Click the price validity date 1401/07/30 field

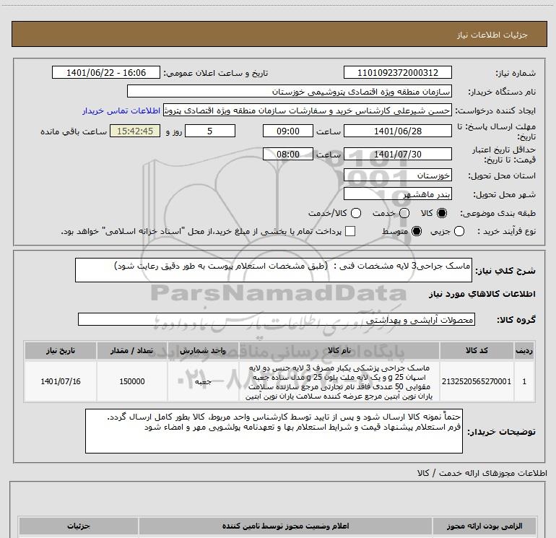[397, 155]
